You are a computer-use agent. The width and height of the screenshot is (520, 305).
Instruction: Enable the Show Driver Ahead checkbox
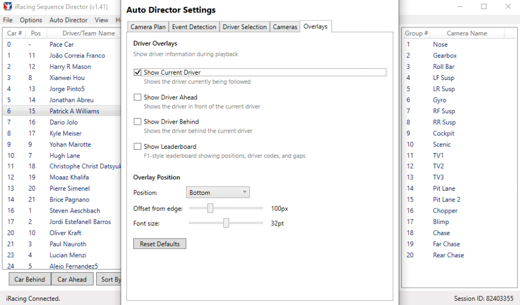pyautogui.click(x=138, y=97)
